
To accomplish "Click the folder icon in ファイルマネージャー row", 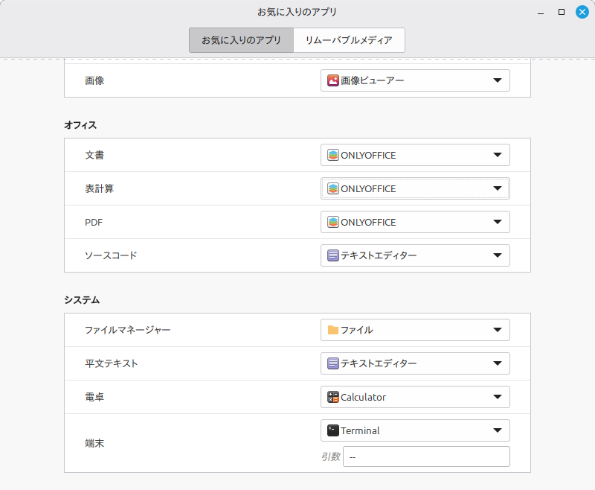I will (333, 330).
